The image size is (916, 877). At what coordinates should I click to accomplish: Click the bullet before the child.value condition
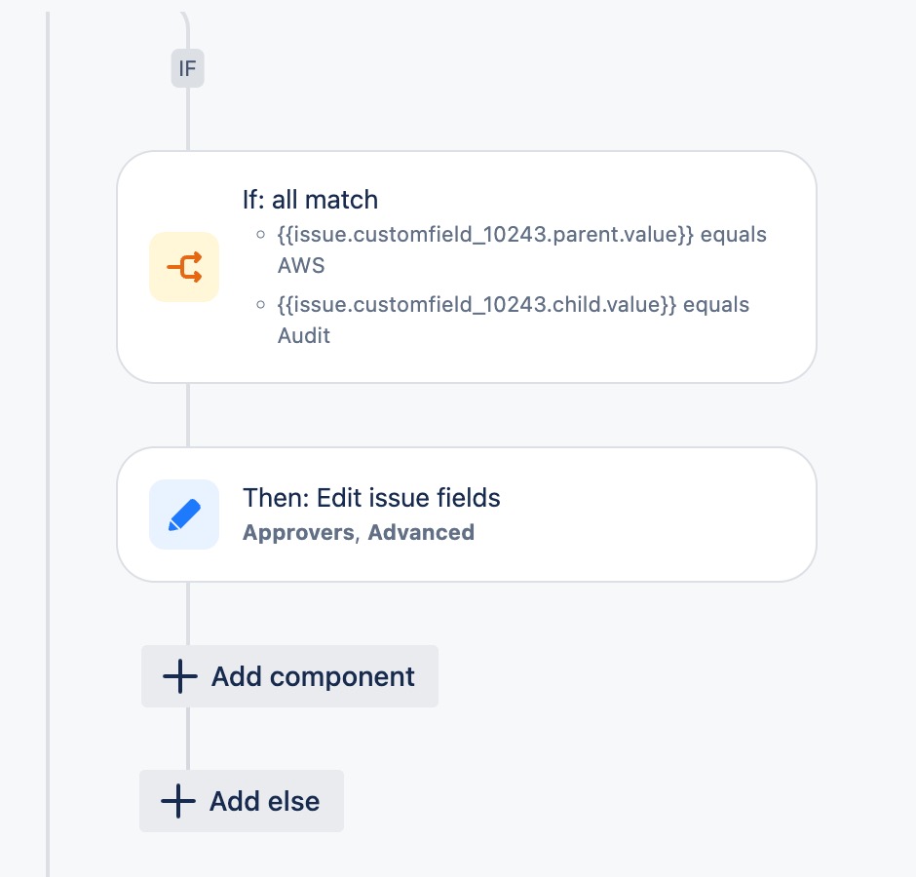coord(260,304)
